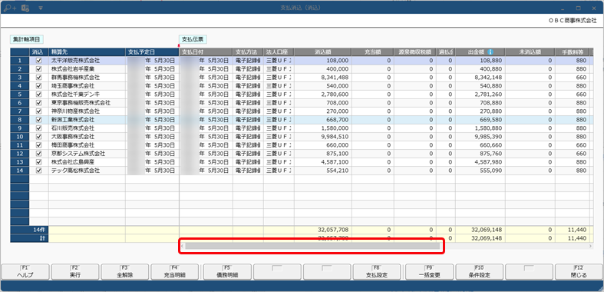The height and width of the screenshot is (292, 604).
Task: Click the 源泉徴収税額 column header
Action: tap(415, 52)
